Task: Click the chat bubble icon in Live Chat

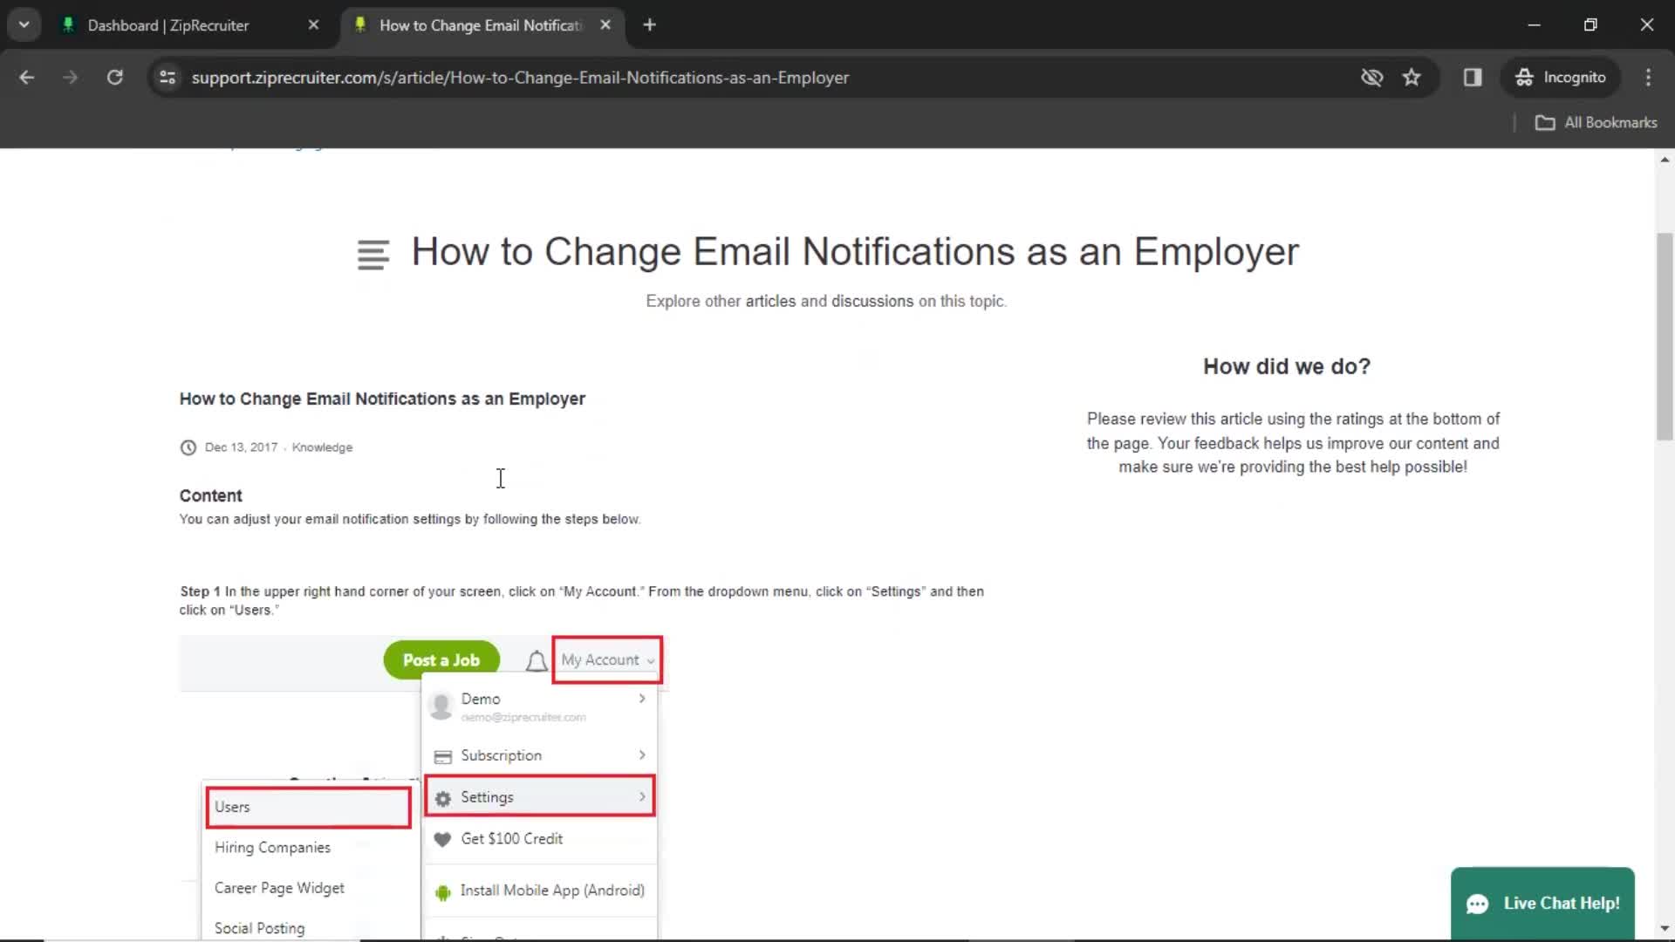Action: coord(1477,904)
